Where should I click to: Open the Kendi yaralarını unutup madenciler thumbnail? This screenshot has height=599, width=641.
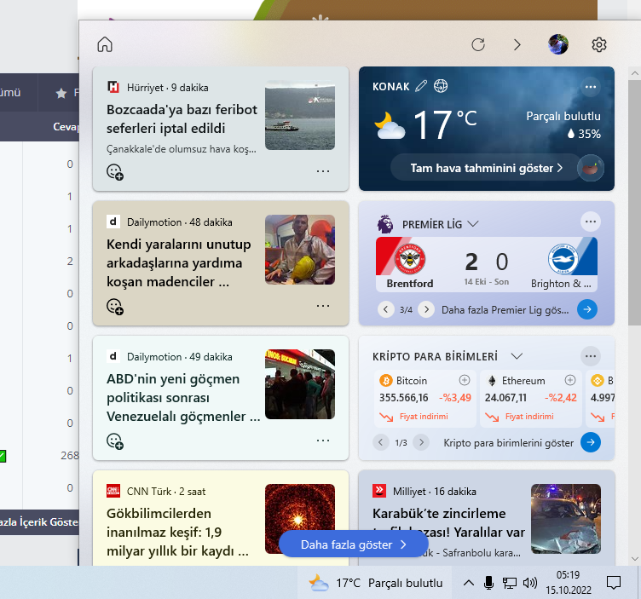click(300, 250)
